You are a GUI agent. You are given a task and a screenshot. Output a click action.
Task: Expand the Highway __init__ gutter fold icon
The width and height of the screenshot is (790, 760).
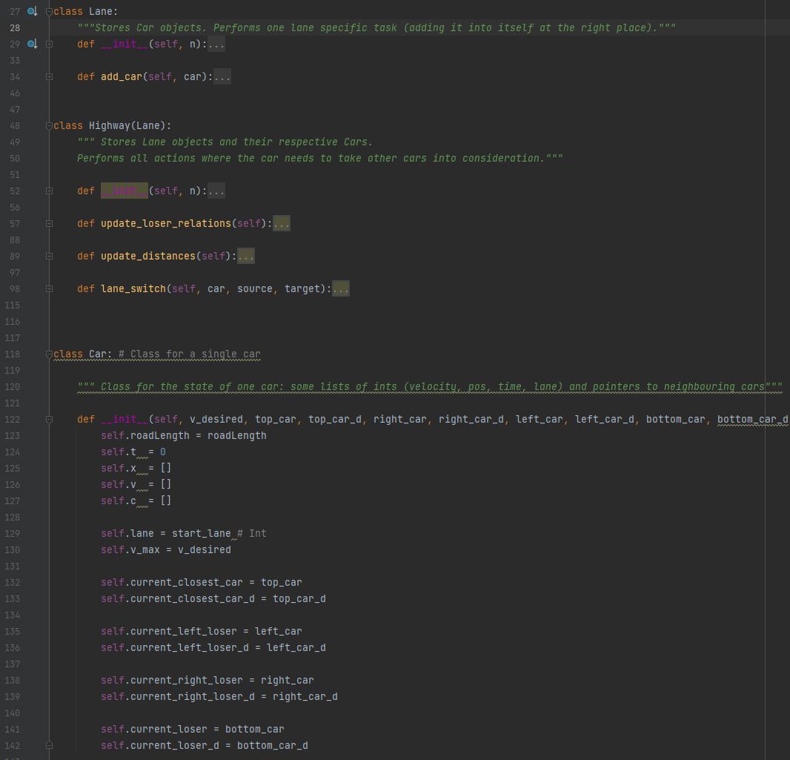coord(49,191)
